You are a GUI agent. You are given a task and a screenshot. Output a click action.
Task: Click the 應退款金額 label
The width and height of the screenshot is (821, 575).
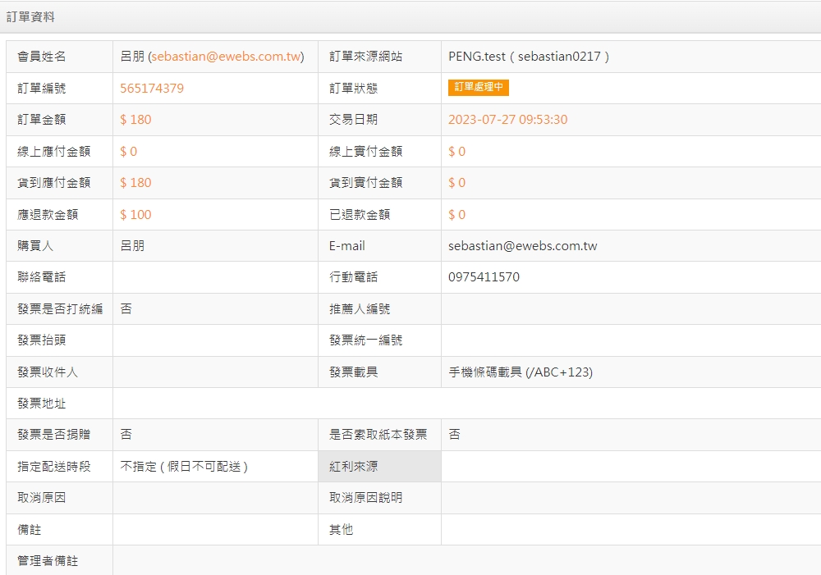click(x=48, y=215)
